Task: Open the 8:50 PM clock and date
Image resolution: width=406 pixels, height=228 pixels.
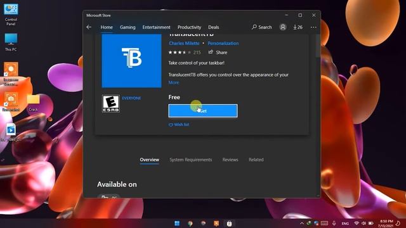Action: 386,224
